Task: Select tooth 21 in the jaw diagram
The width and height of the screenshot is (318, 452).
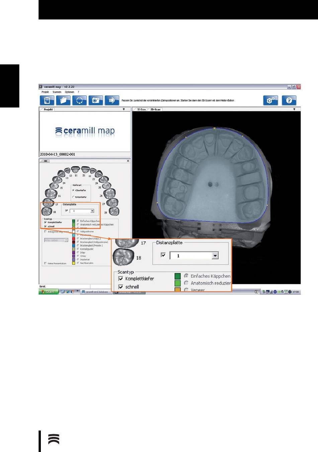Action: pyautogui.click(x=85, y=169)
